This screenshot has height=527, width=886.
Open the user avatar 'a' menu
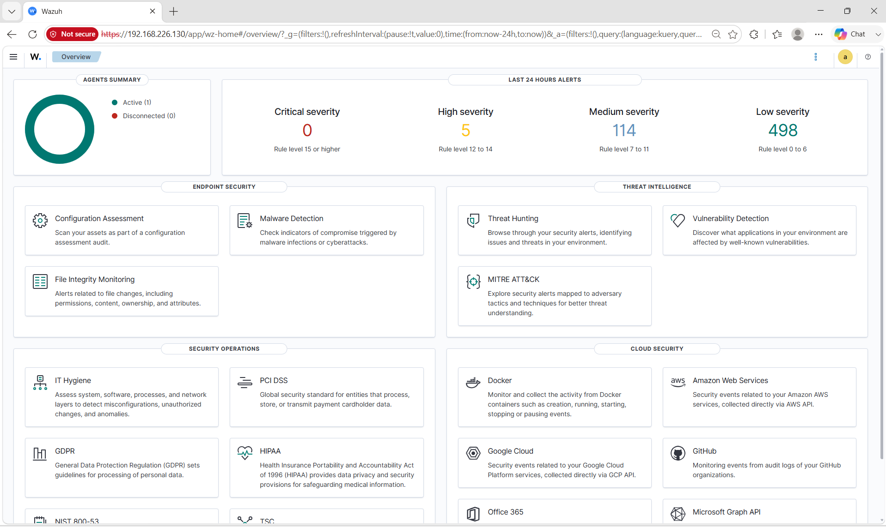[x=845, y=57]
